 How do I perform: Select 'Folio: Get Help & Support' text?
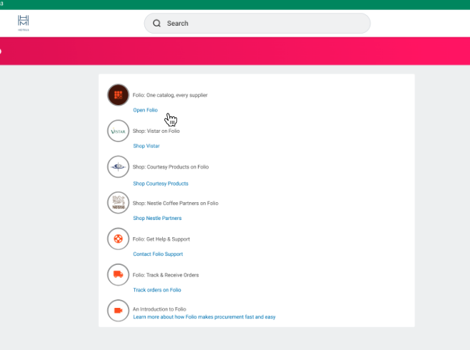tap(161, 239)
